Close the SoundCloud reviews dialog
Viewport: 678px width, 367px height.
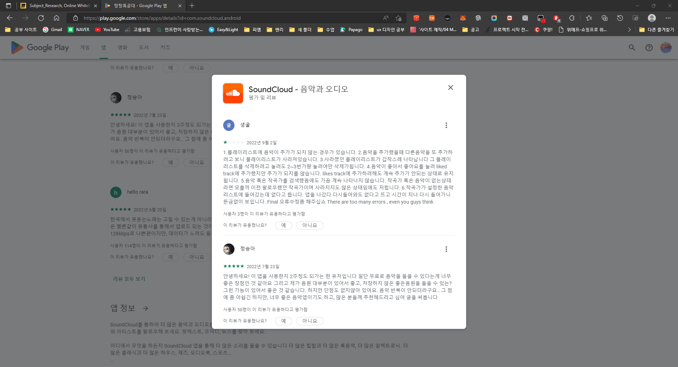tap(451, 88)
